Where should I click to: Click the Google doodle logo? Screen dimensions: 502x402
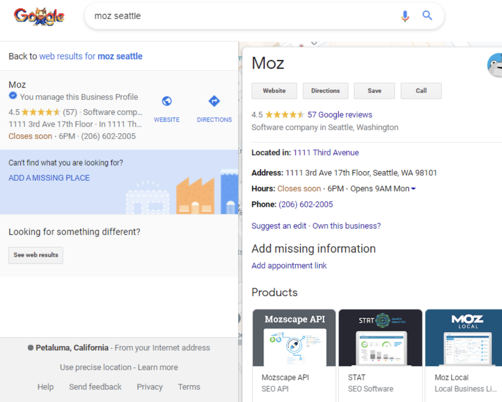point(39,16)
